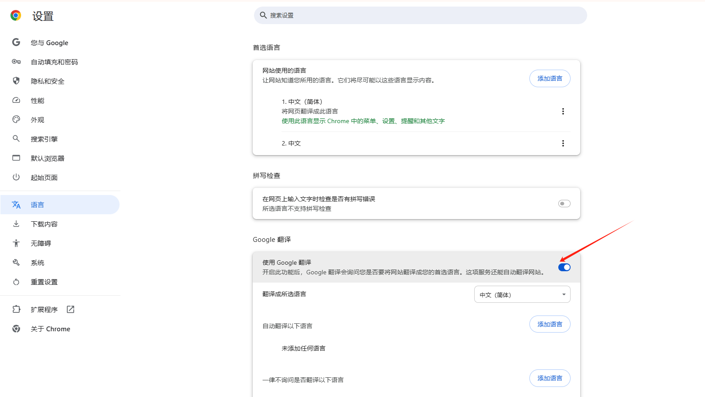The width and height of the screenshot is (705, 397).
Task: Click the accessibility figure icon
Action: click(16, 243)
